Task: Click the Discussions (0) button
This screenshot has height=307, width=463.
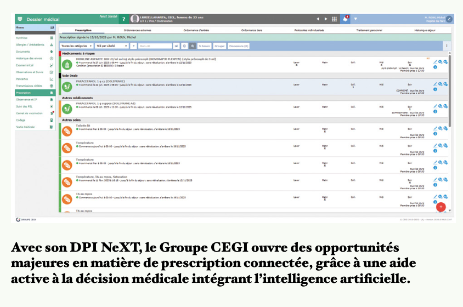Action: [239, 46]
